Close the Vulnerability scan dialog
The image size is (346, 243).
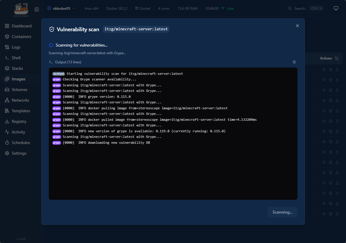tap(297, 26)
